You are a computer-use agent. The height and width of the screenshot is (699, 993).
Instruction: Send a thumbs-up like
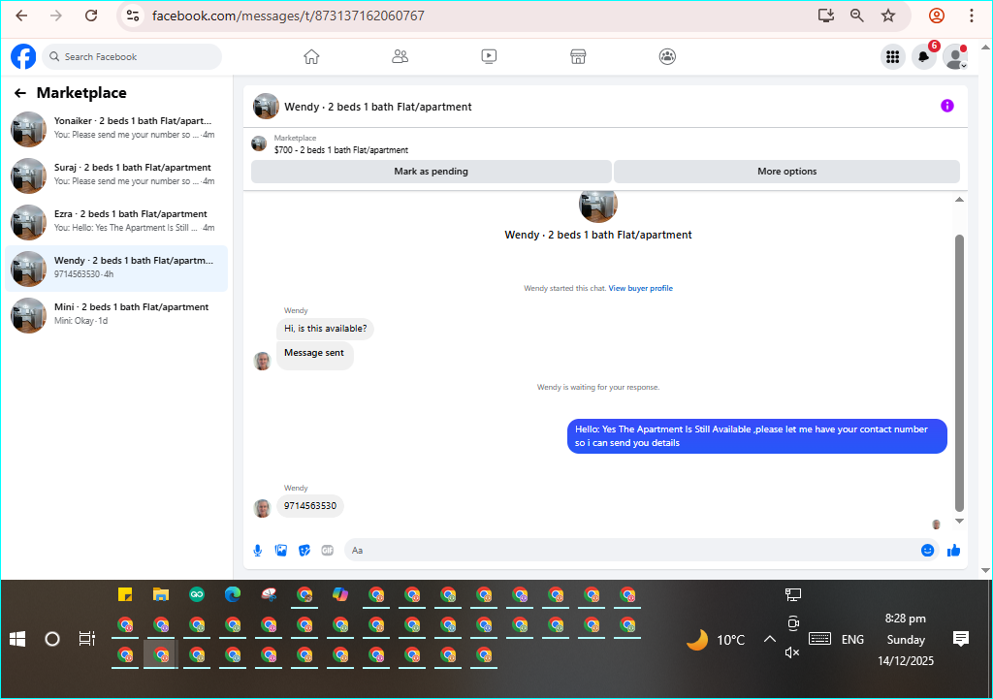tap(954, 551)
